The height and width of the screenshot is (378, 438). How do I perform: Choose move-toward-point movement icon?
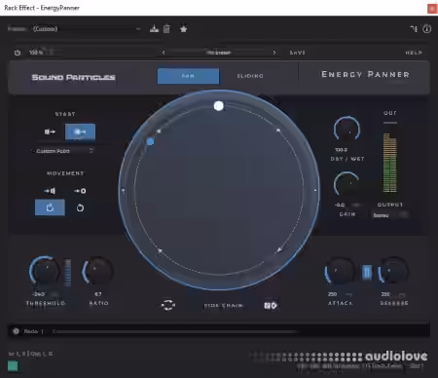pyautogui.click(x=80, y=191)
